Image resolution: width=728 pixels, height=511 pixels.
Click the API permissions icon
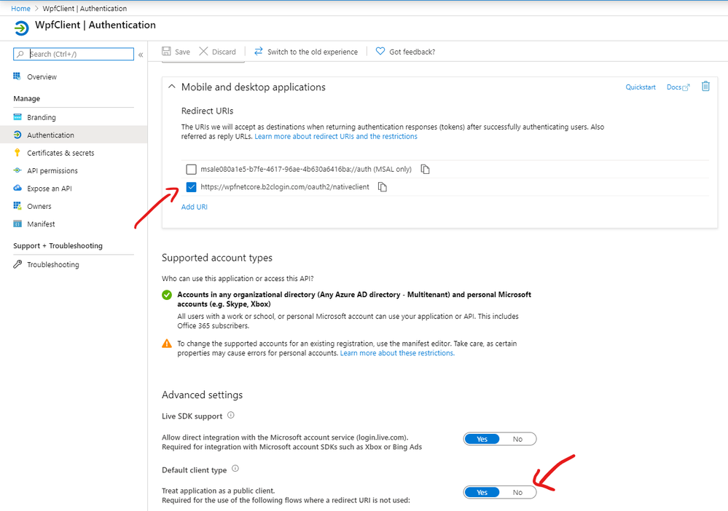point(17,170)
